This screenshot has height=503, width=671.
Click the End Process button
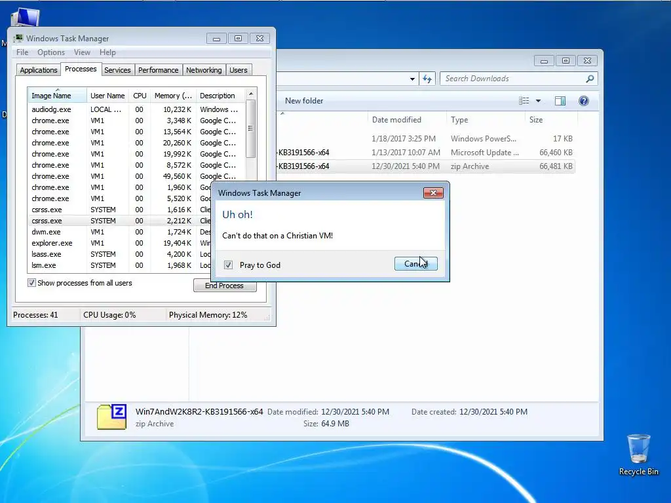pos(225,286)
